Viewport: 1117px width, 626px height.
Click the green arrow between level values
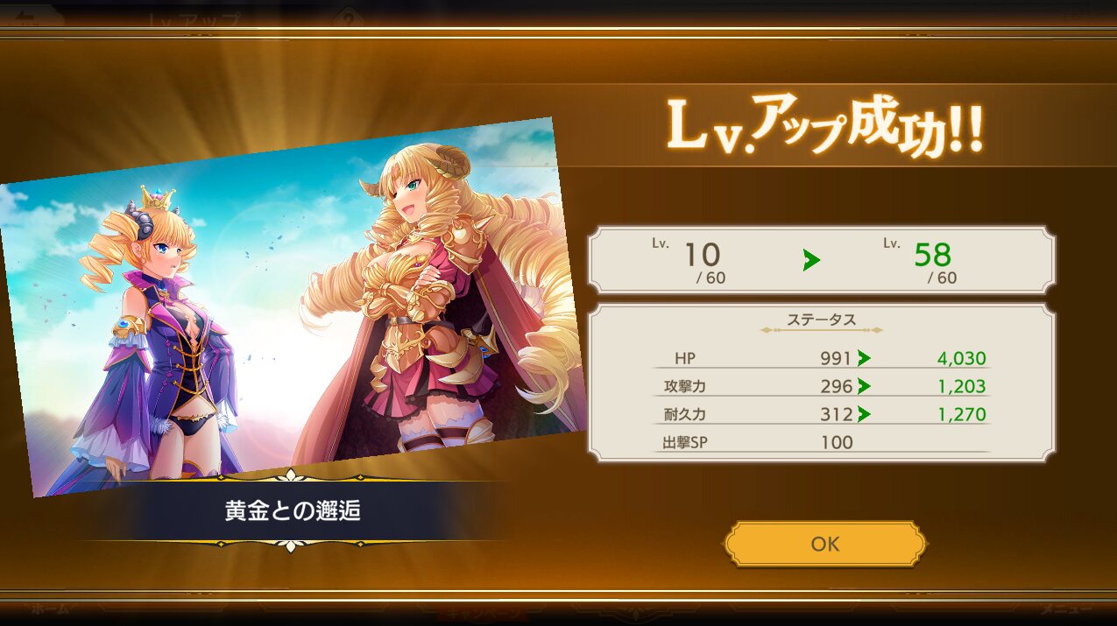point(812,259)
